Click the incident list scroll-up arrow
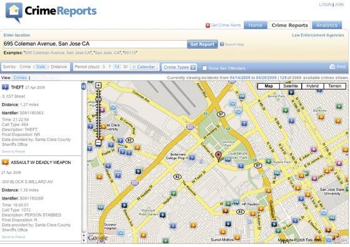Screen dimensions: 350x247 (84, 235)
